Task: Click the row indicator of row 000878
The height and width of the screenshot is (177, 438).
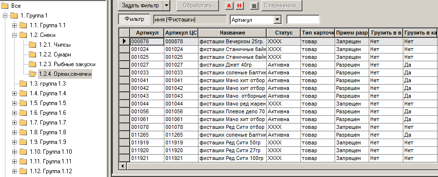Action: (124, 41)
